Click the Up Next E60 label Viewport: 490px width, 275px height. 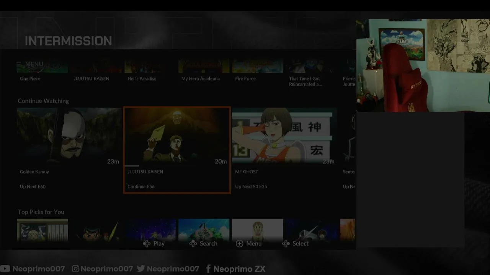pos(33,187)
